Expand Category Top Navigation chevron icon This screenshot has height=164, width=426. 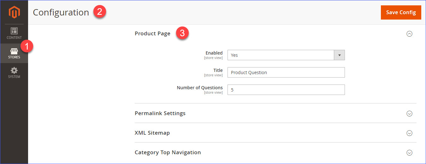(x=409, y=153)
